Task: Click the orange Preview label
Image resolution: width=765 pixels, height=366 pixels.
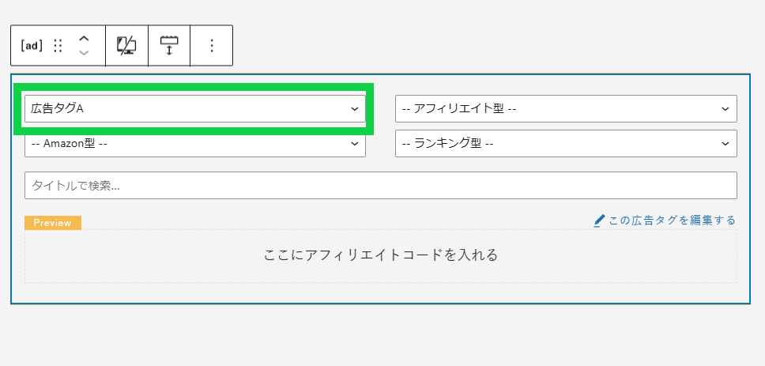Action: tap(53, 223)
